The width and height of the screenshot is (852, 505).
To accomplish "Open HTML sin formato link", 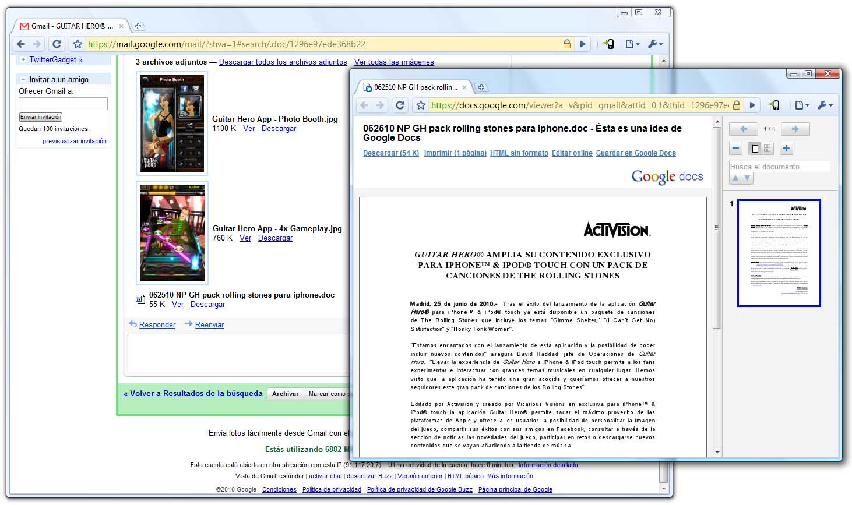I will tap(519, 153).
